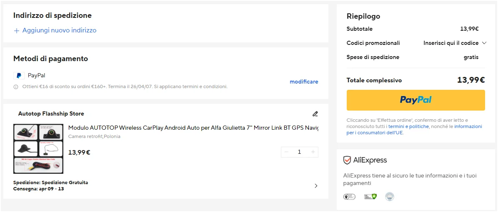Click Consegna: apr 09 - 13 text
The image size is (498, 212).
click(x=39, y=189)
